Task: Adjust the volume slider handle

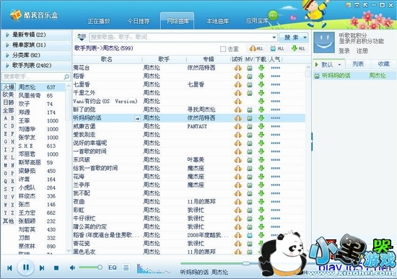Action: tap(100, 267)
